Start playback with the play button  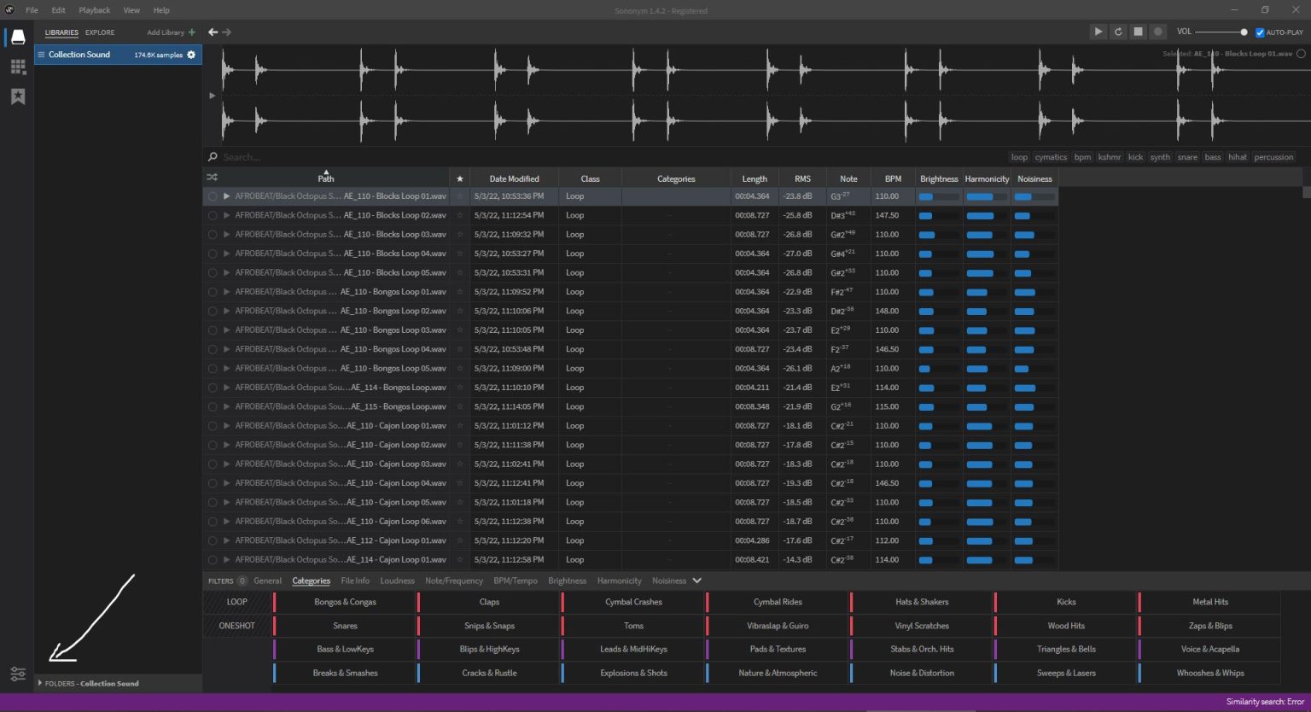point(1098,32)
